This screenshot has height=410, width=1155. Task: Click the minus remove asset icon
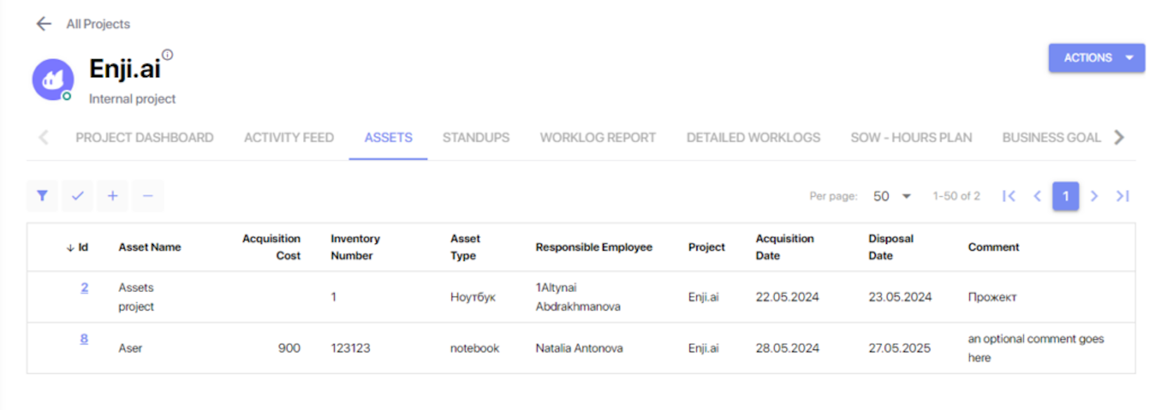pyautogui.click(x=148, y=196)
